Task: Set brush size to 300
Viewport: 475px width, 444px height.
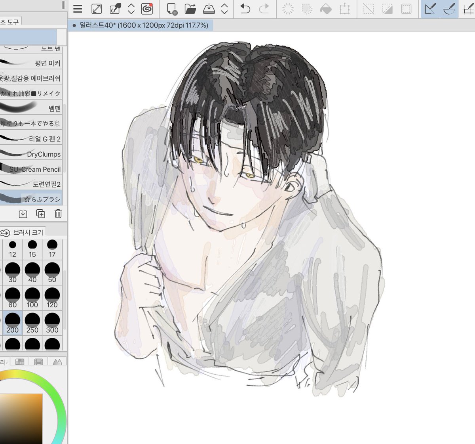Action: click(x=52, y=323)
